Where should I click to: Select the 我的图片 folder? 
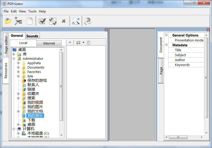point(35,107)
